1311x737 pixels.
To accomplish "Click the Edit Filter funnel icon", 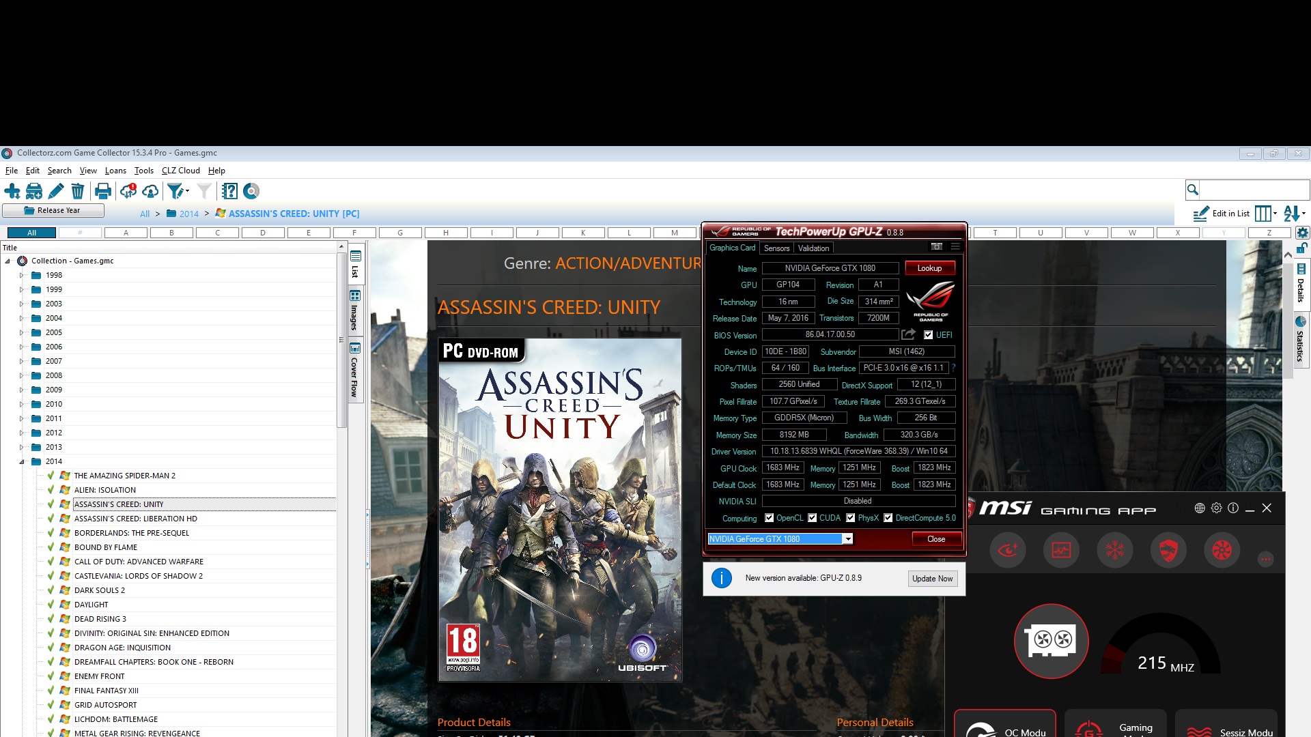I will [176, 191].
